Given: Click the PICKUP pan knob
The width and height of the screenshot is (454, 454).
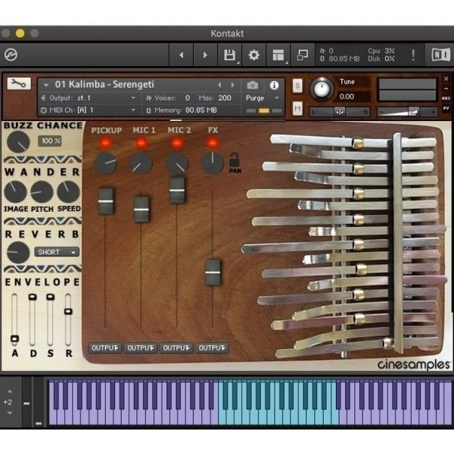Looking at the screenshot, I should [106, 163].
